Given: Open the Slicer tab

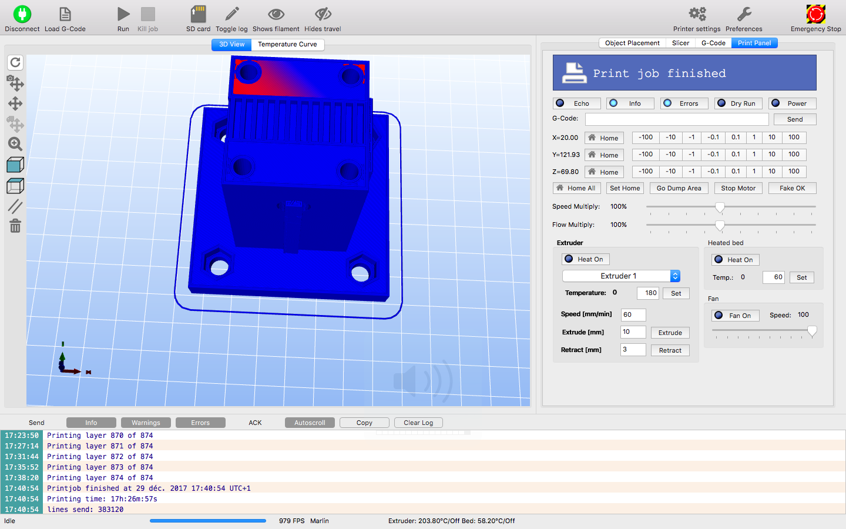Looking at the screenshot, I should pos(680,43).
